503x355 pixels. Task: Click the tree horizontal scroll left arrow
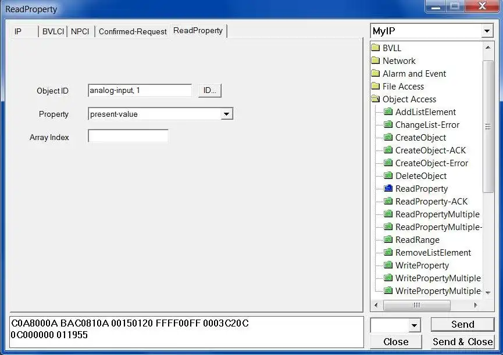376,306
